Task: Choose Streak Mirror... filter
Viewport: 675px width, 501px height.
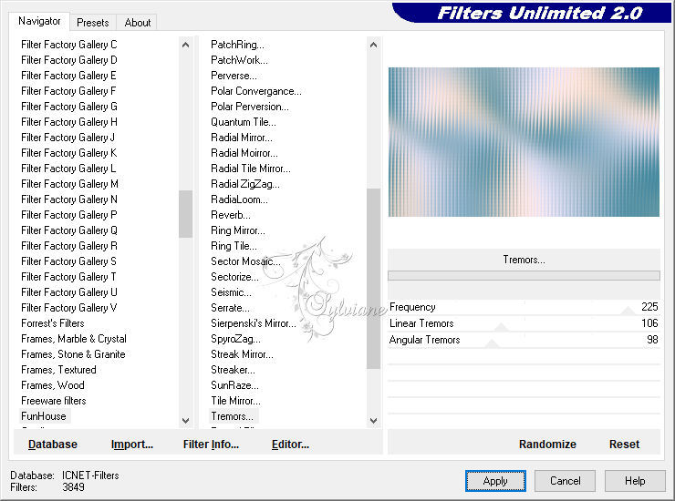Action: 242,354
